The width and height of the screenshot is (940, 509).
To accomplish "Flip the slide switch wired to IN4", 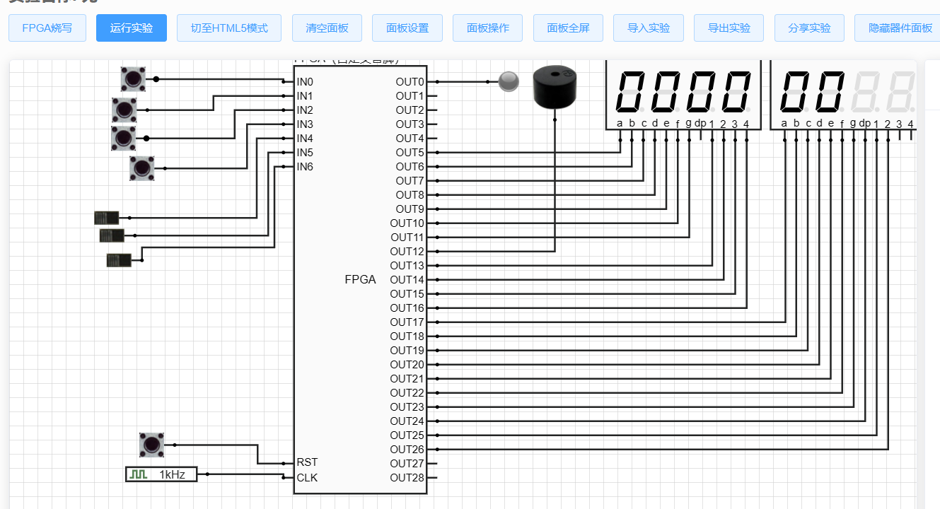I will click(x=107, y=218).
